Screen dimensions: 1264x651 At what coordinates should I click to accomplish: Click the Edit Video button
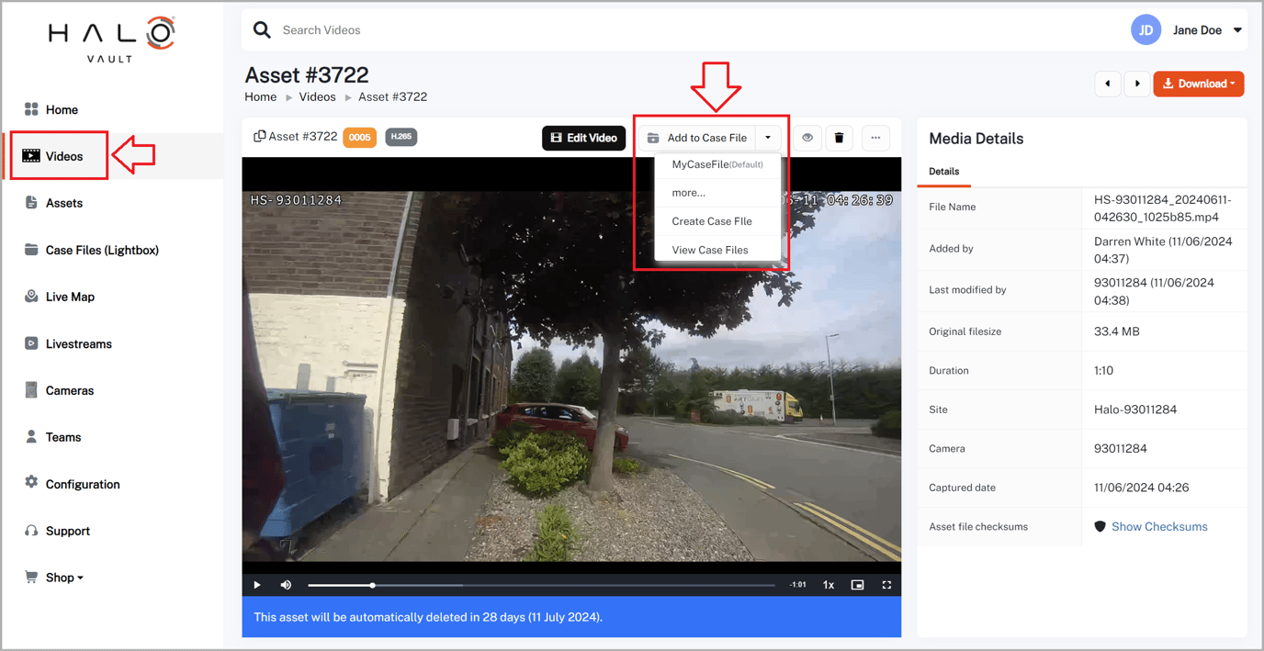(584, 138)
